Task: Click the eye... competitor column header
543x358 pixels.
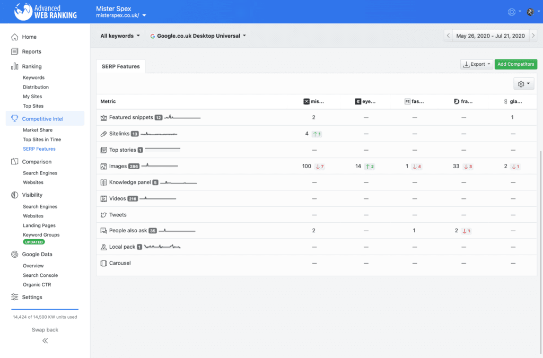Action: point(365,101)
